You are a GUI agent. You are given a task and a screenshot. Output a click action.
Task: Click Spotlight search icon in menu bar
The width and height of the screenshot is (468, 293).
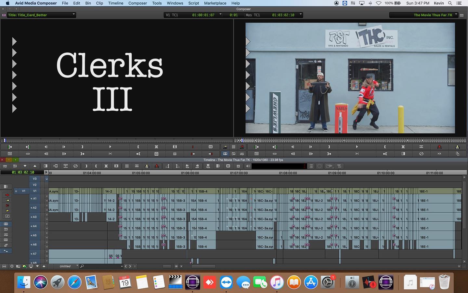click(x=450, y=3)
